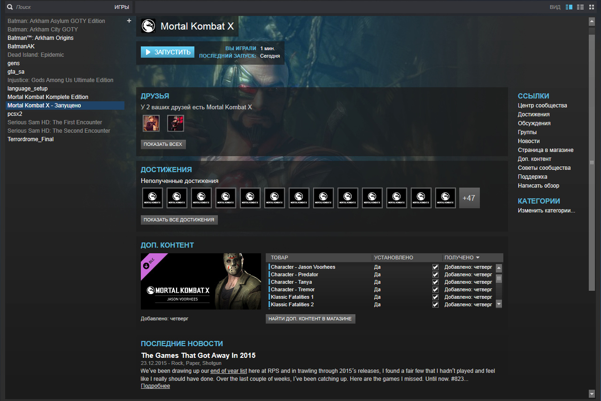The image size is (601, 401).
Task: Select Serious Sam HD: The Second Encounter
Action: pos(59,131)
